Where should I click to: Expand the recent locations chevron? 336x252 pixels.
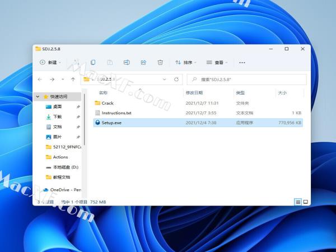pyautogui.click(x=63, y=80)
